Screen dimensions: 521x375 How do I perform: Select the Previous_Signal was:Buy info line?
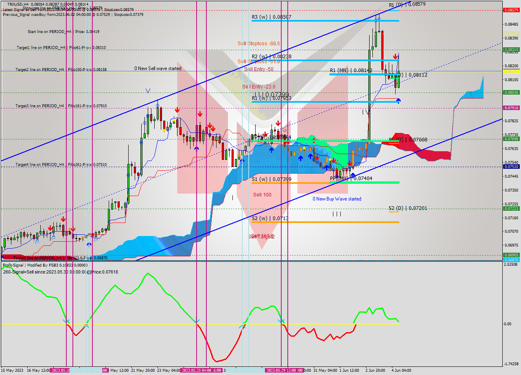(x=73, y=14)
